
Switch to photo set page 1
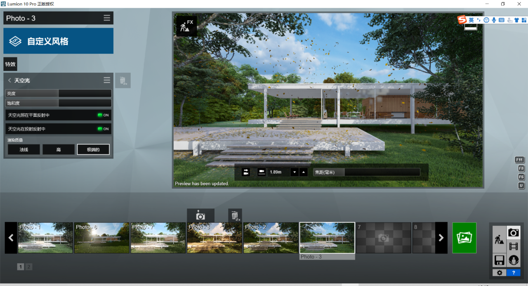(21, 267)
